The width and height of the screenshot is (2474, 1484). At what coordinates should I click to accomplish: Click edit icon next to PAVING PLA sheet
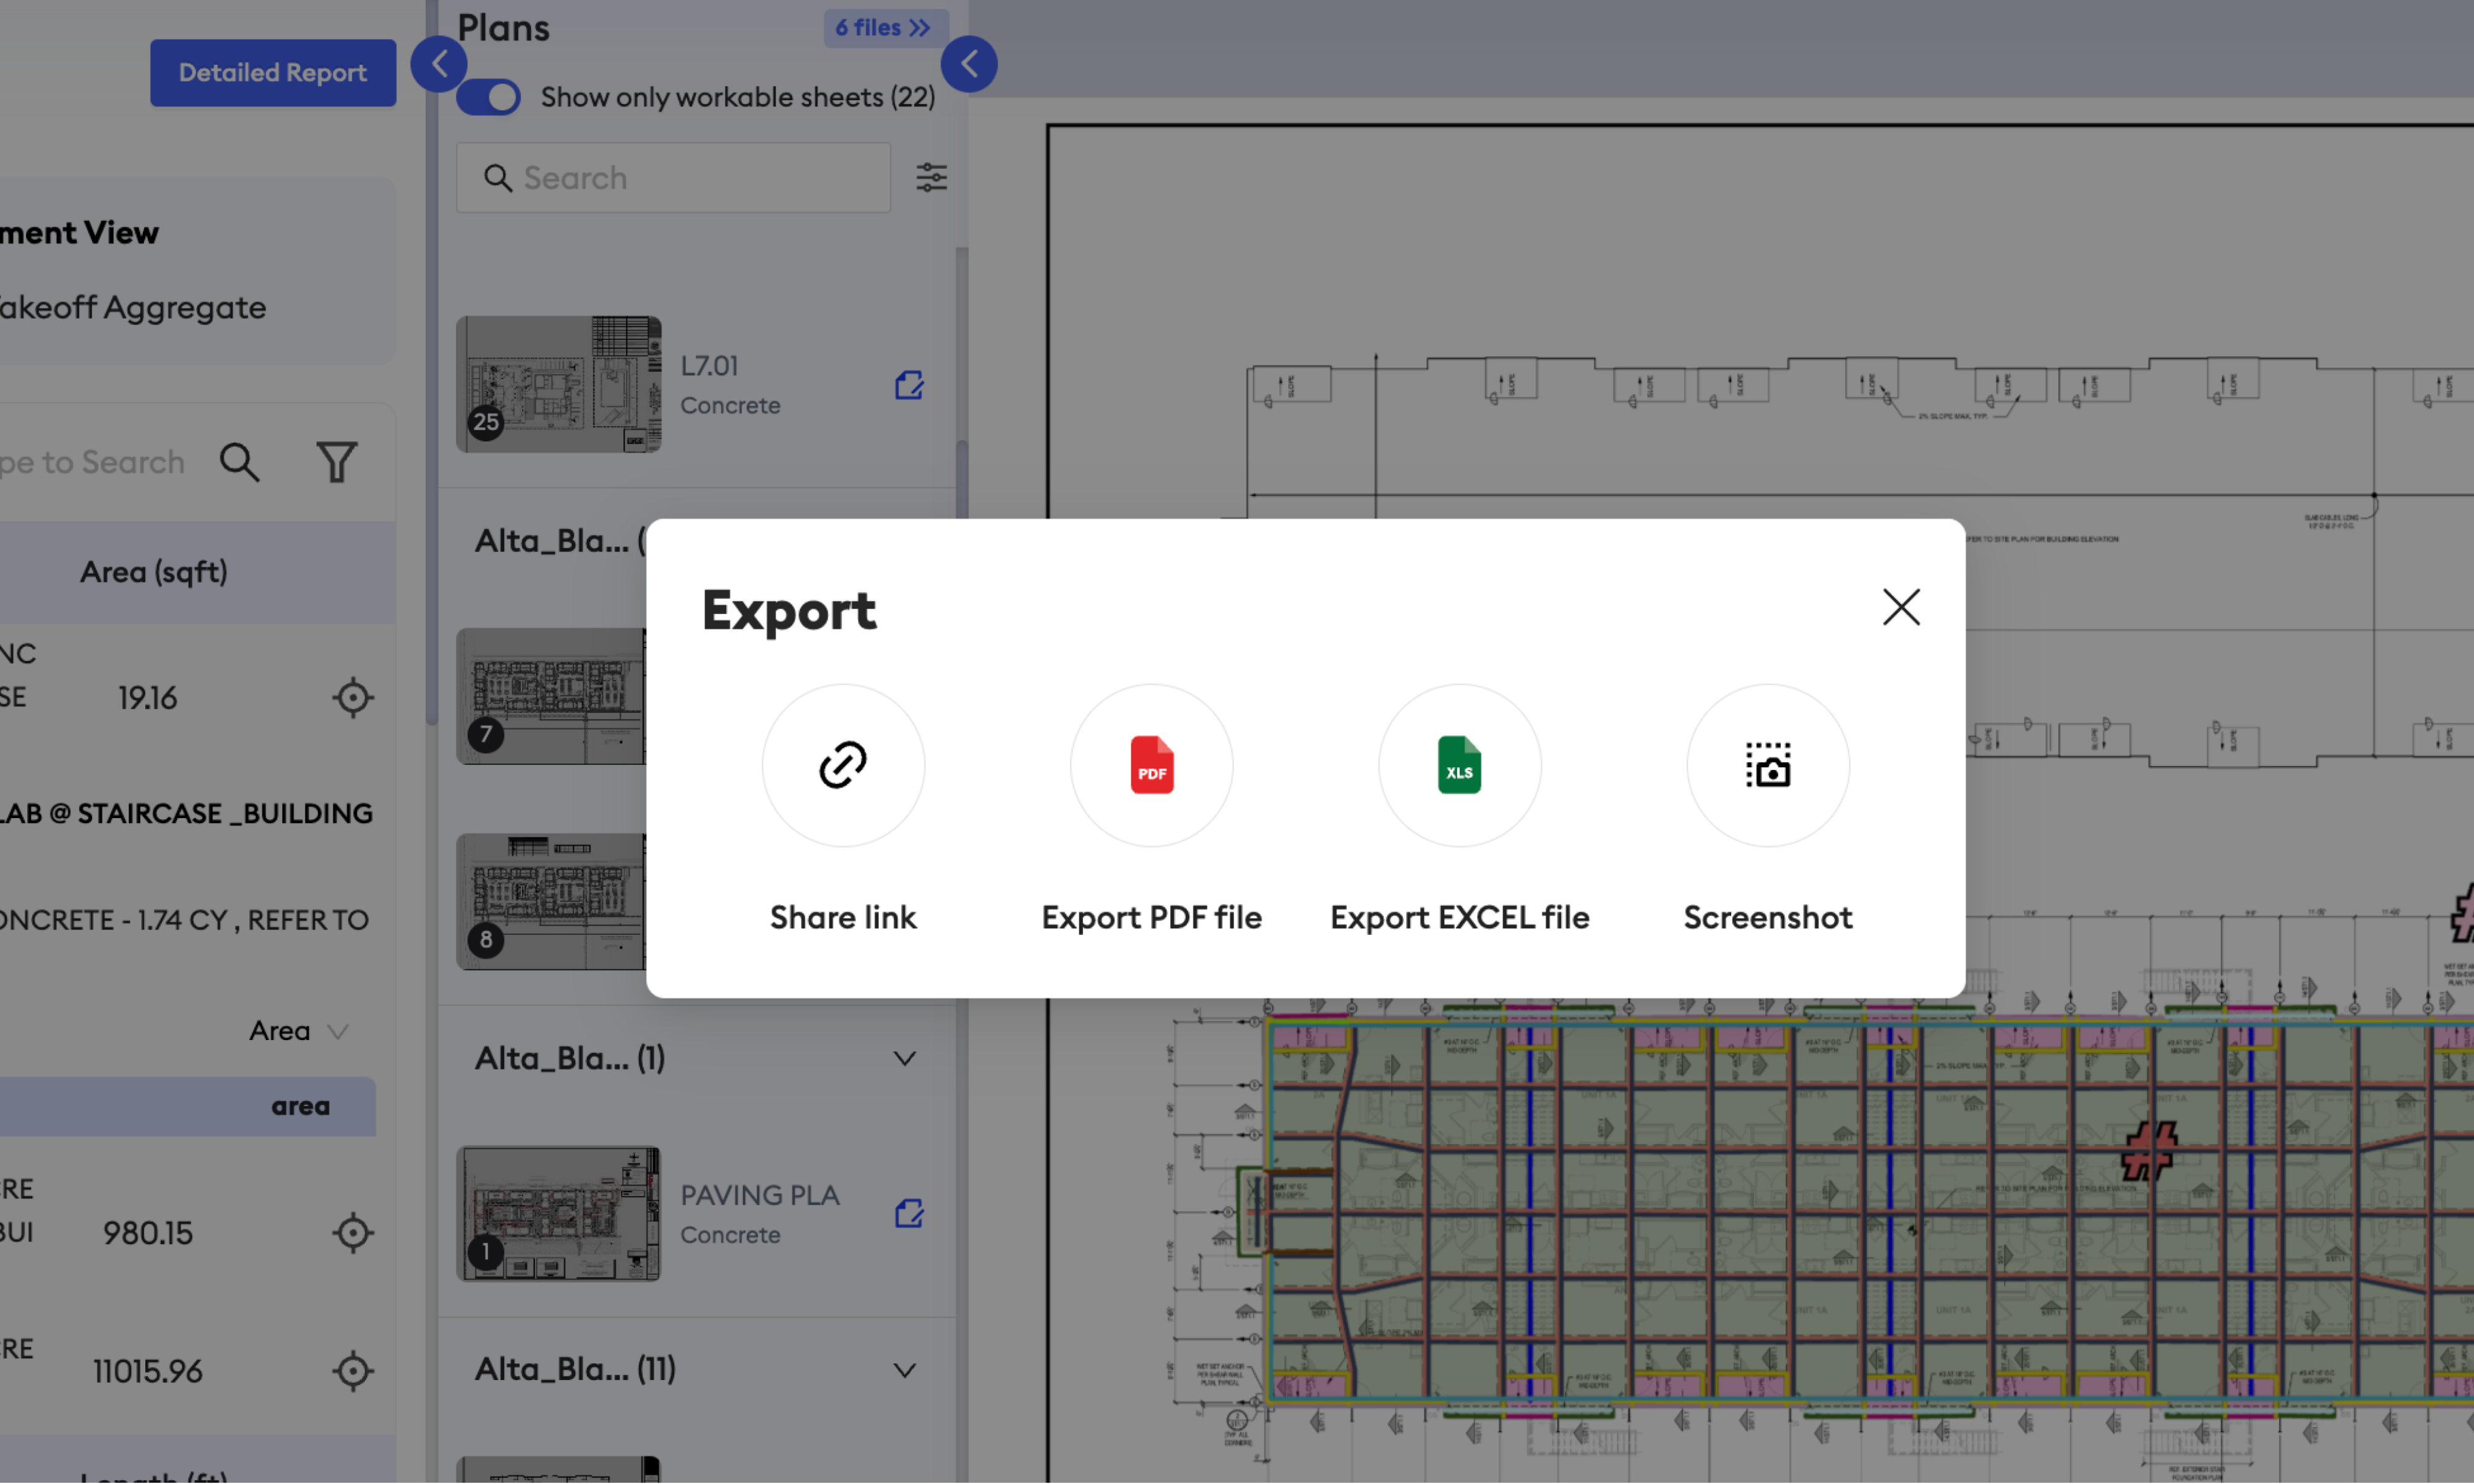coord(908,1213)
